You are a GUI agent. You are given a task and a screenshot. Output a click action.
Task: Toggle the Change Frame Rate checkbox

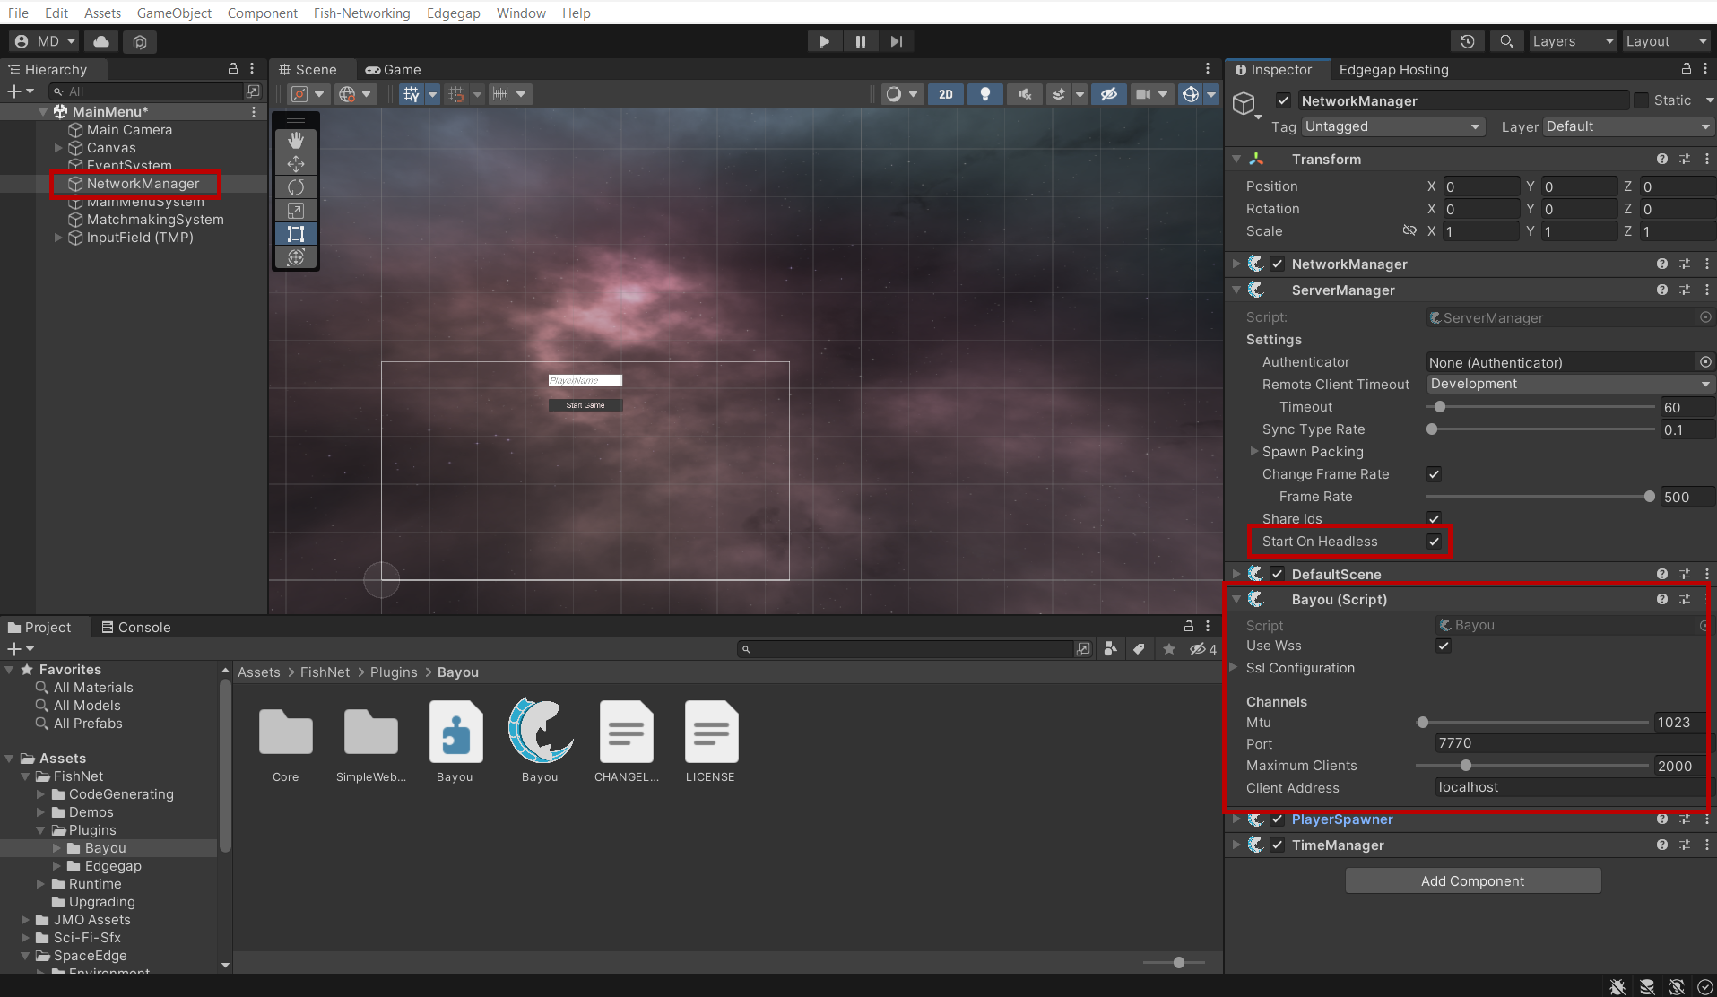pyautogui.click(x=1434, y=474)
